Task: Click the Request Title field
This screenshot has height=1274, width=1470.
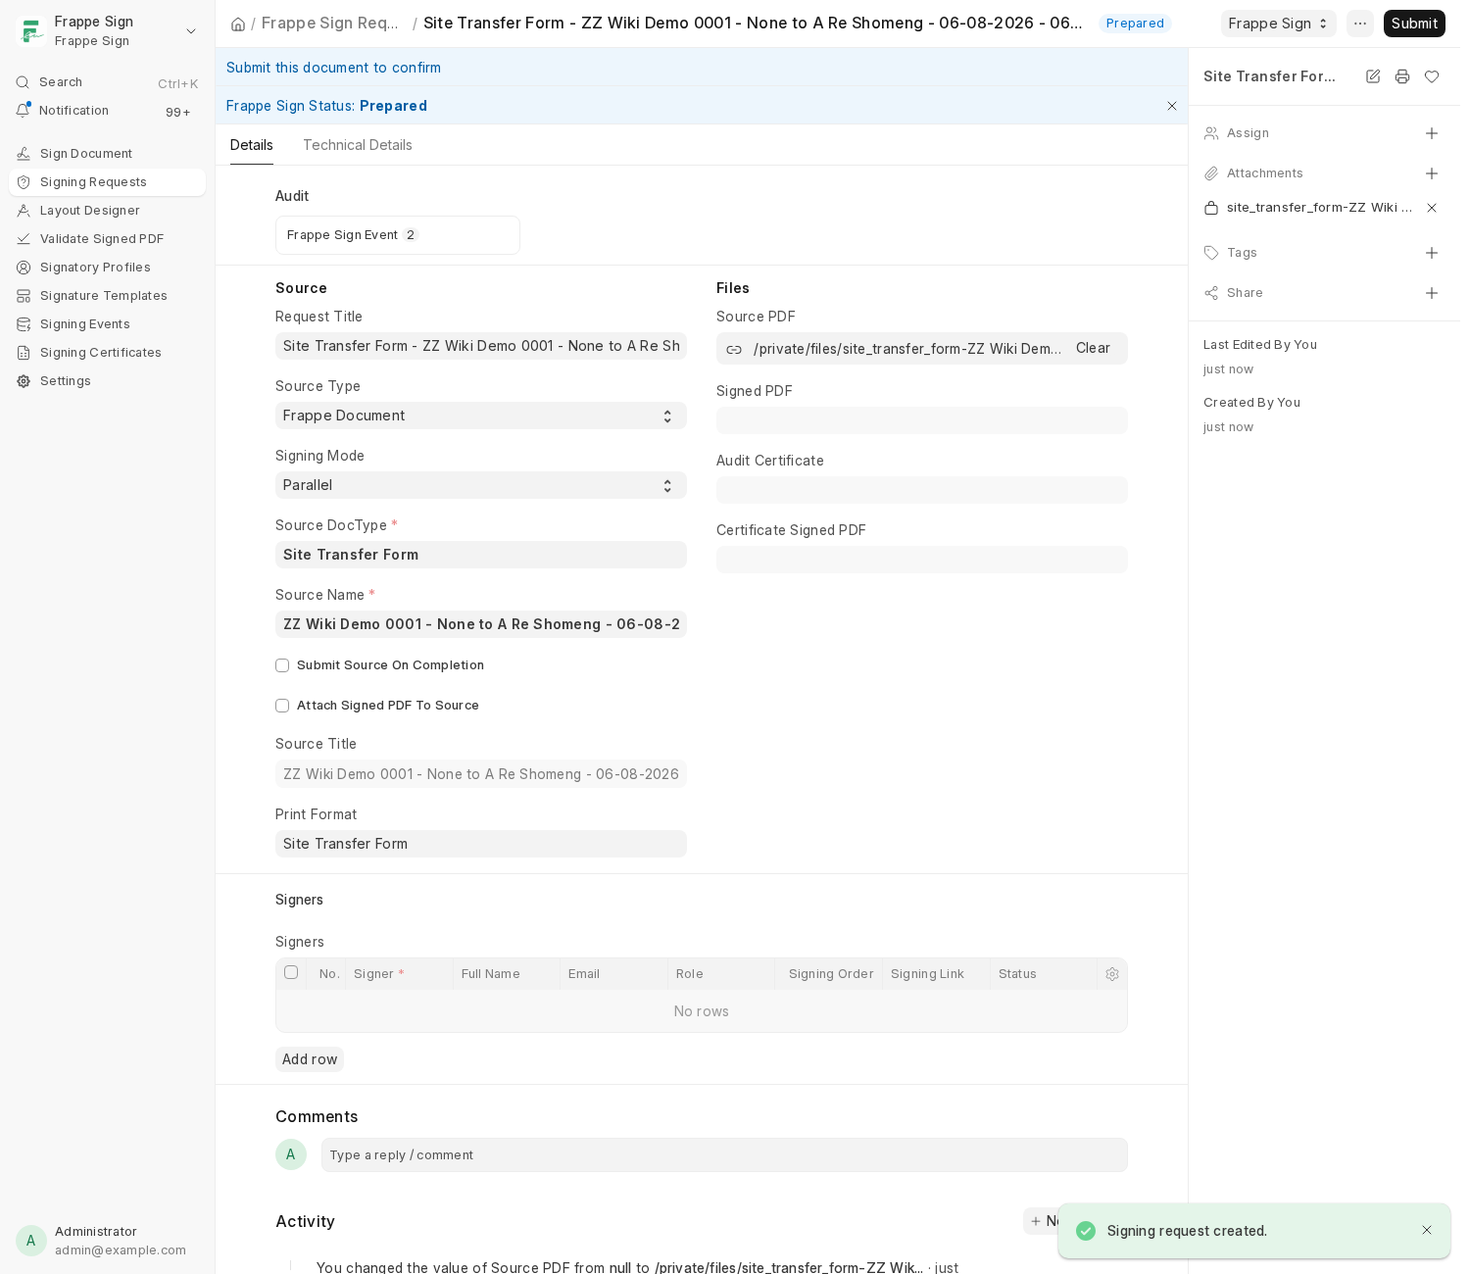Action: [x=481, y=346]
